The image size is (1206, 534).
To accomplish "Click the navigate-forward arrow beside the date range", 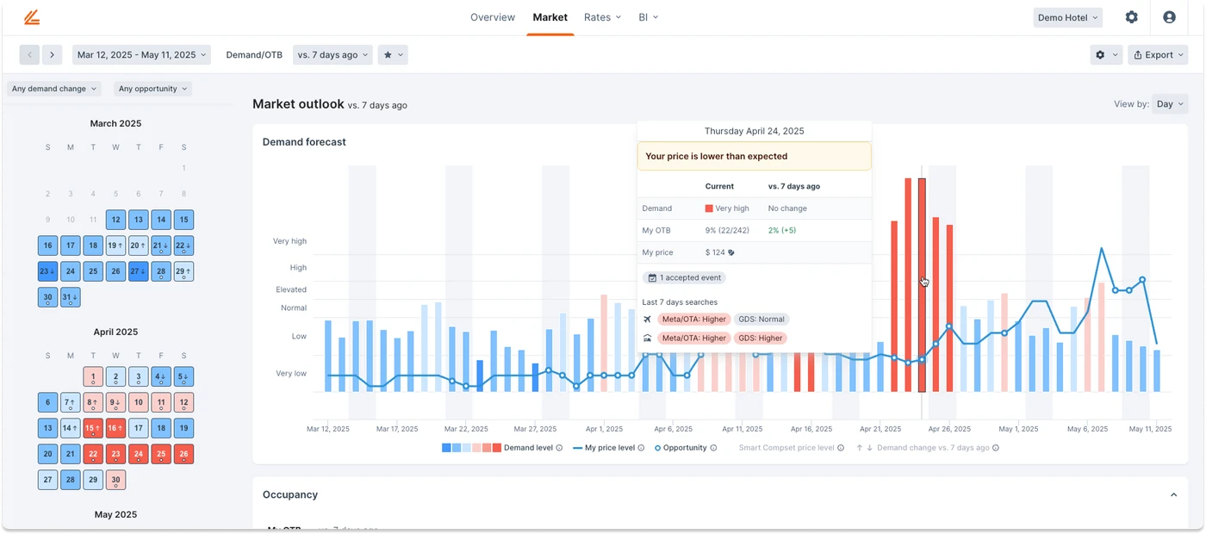I will [52, 54].
